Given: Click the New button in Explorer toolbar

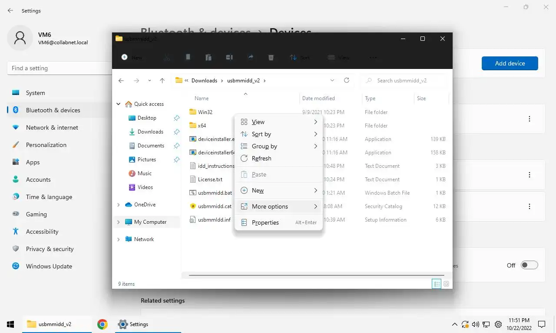Looking at the screenshot, I should 132,57.
